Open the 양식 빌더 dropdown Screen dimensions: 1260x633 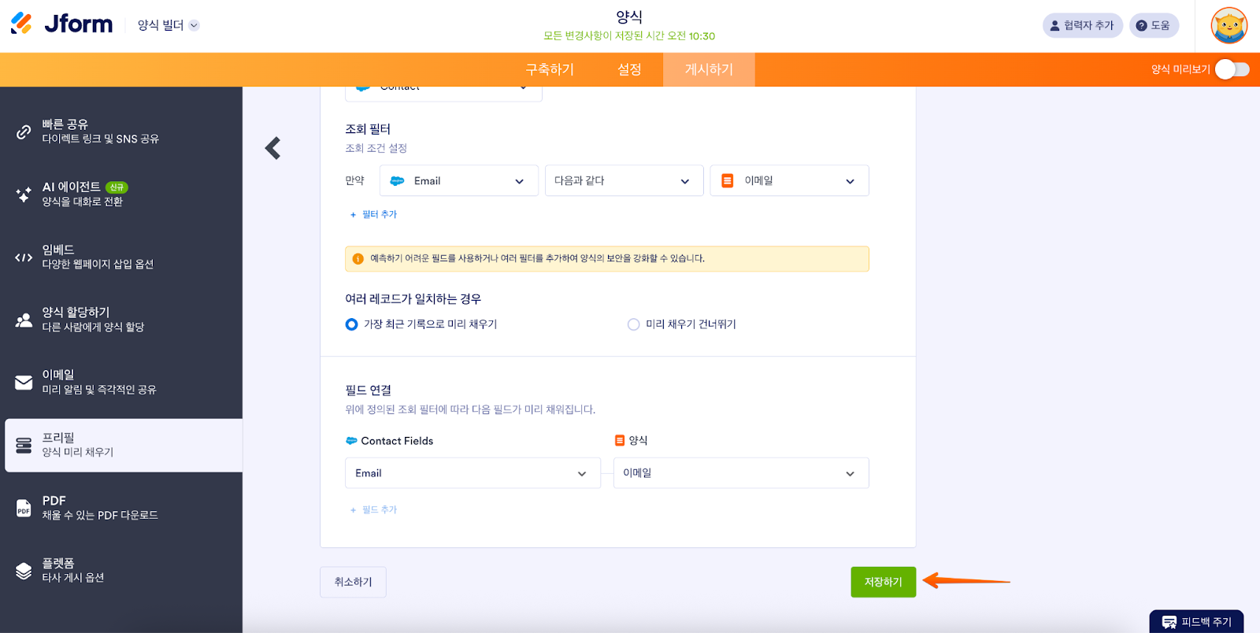click(x=169, y=25)
